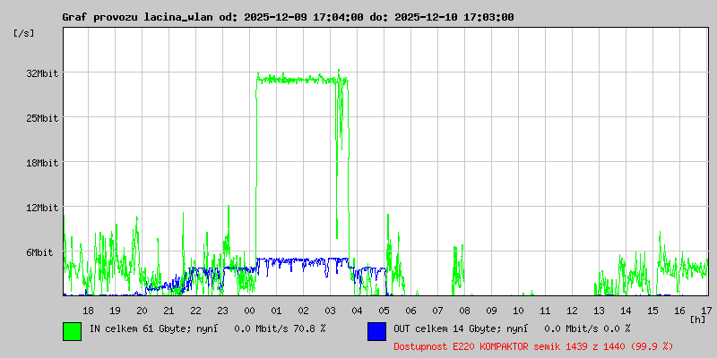This screenshot has width=717, height=358.
Task: Click the green IN legend color swatch
Action: [73, 331]
